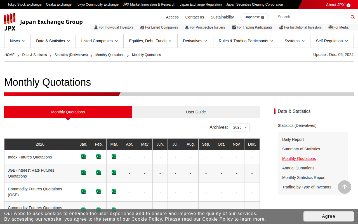Download March Commodity Futures (OSE) Excel file
This screenshot has width=358, height=224.
pyautogui.click(x=114, y=192)
